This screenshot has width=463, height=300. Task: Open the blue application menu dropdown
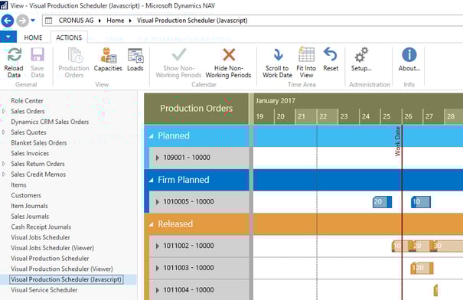[x=8, y=37]
